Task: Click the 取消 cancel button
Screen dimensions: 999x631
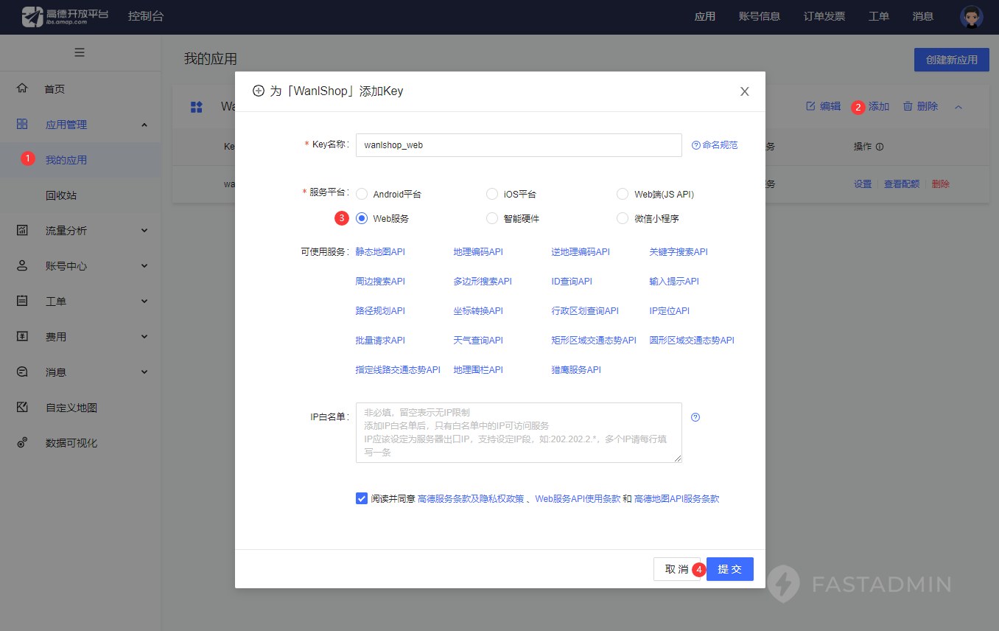Action: 677,569
